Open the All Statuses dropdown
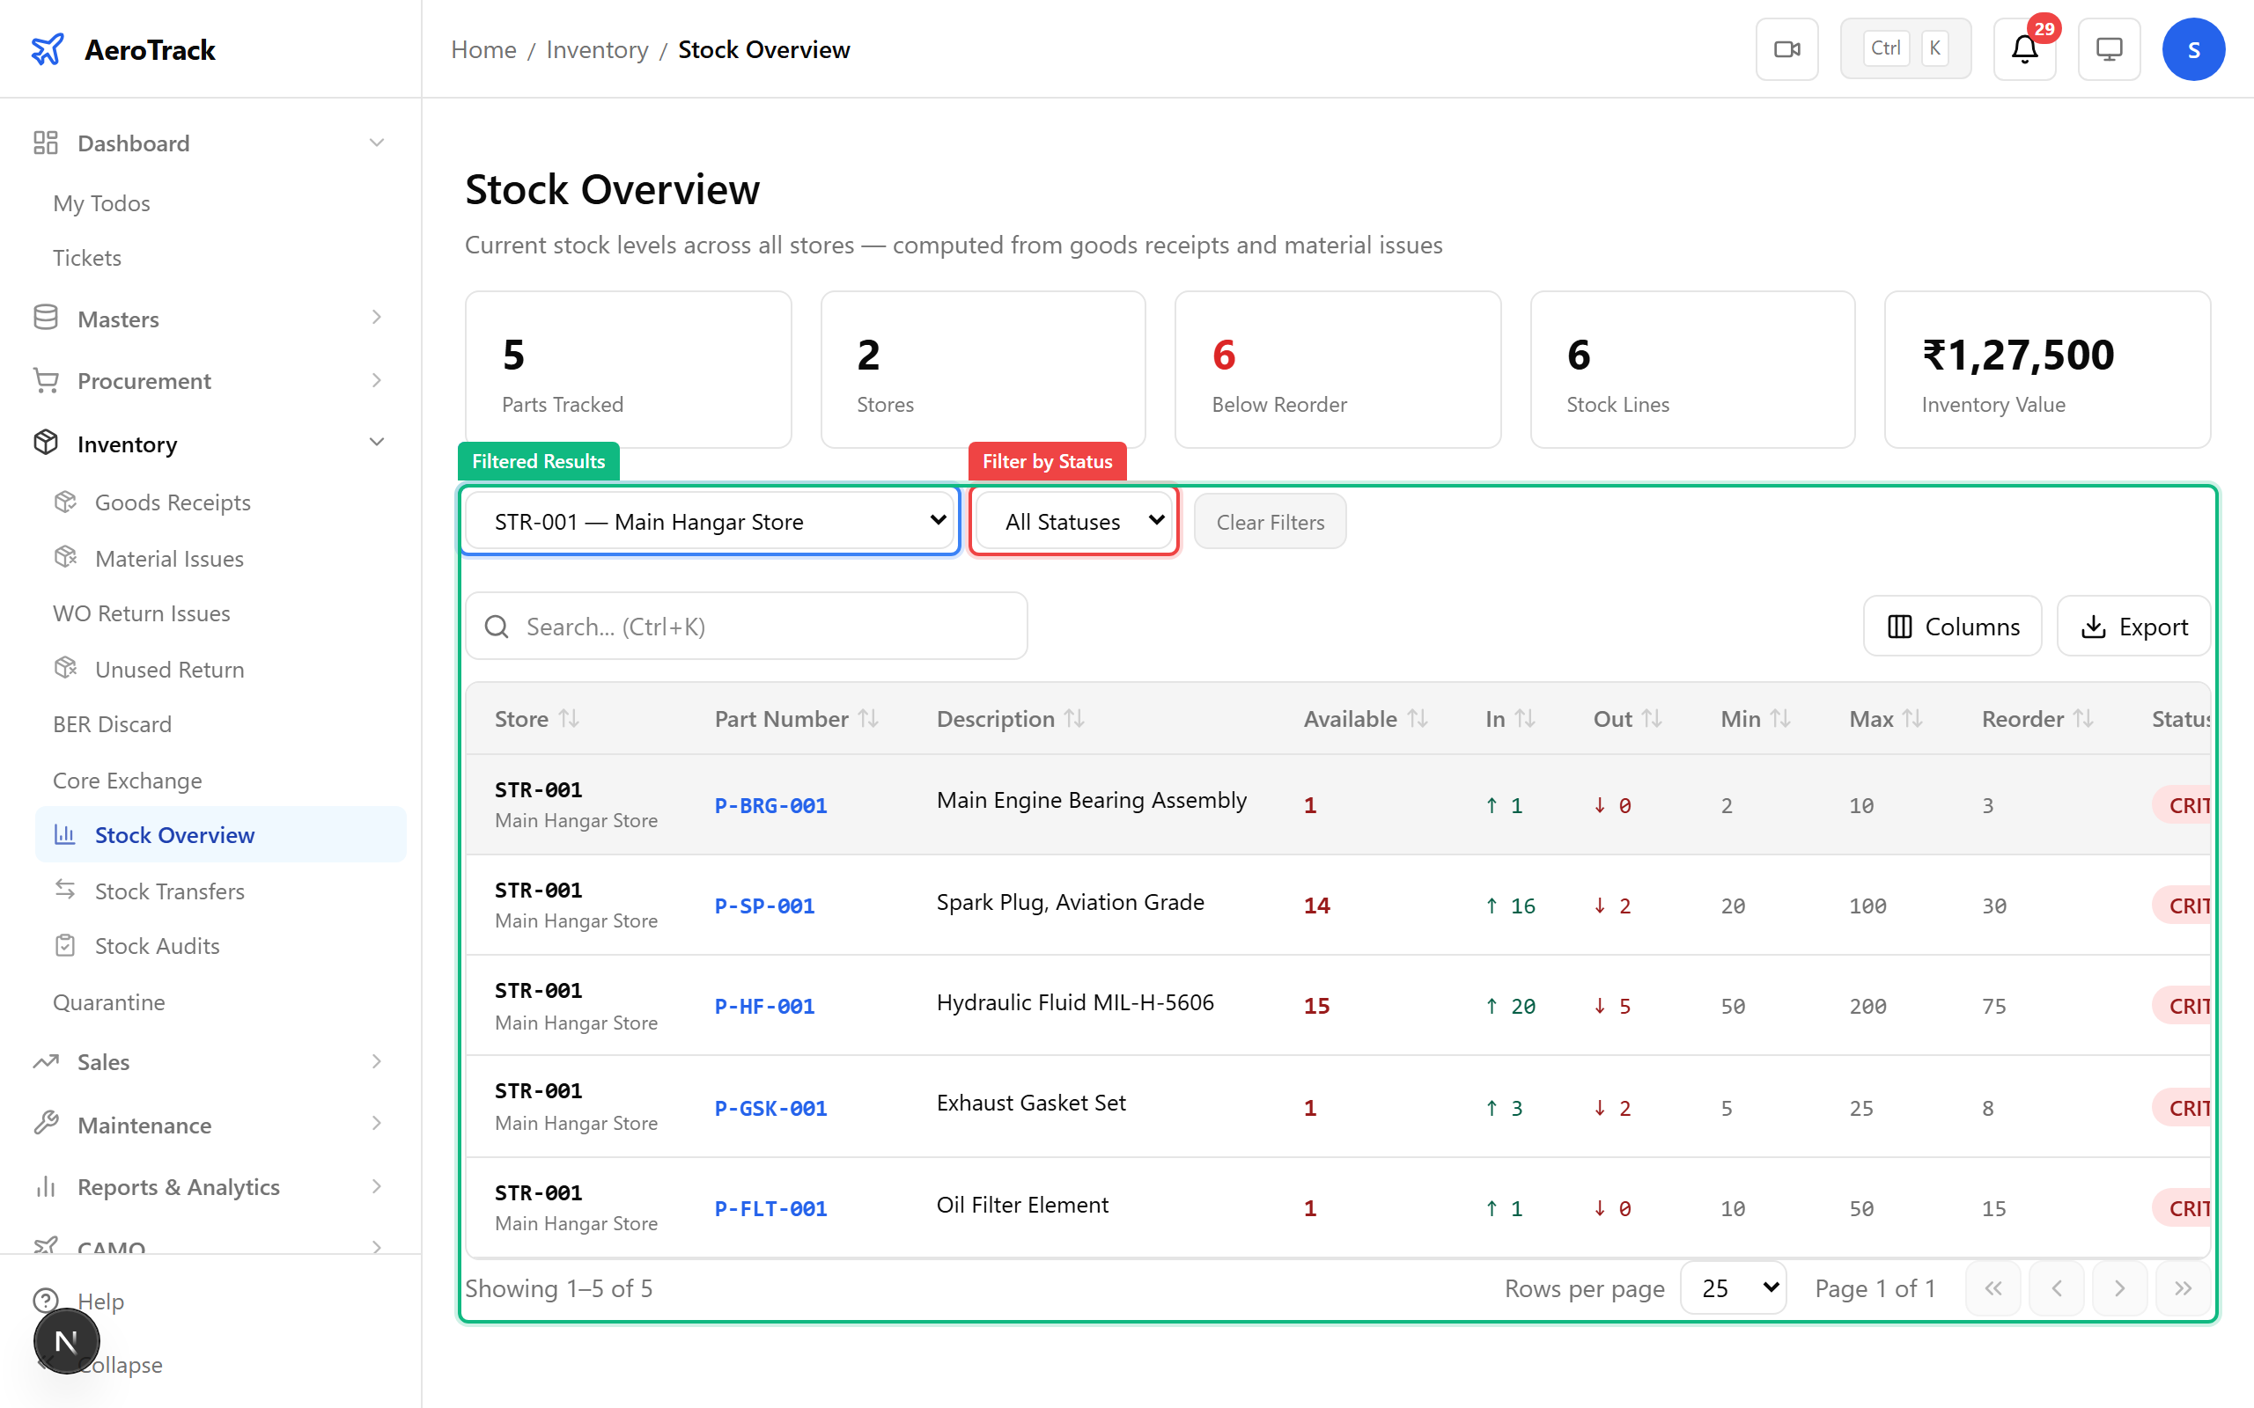The width and height of the screenshot is (2254, 1408). [1073, 521]
